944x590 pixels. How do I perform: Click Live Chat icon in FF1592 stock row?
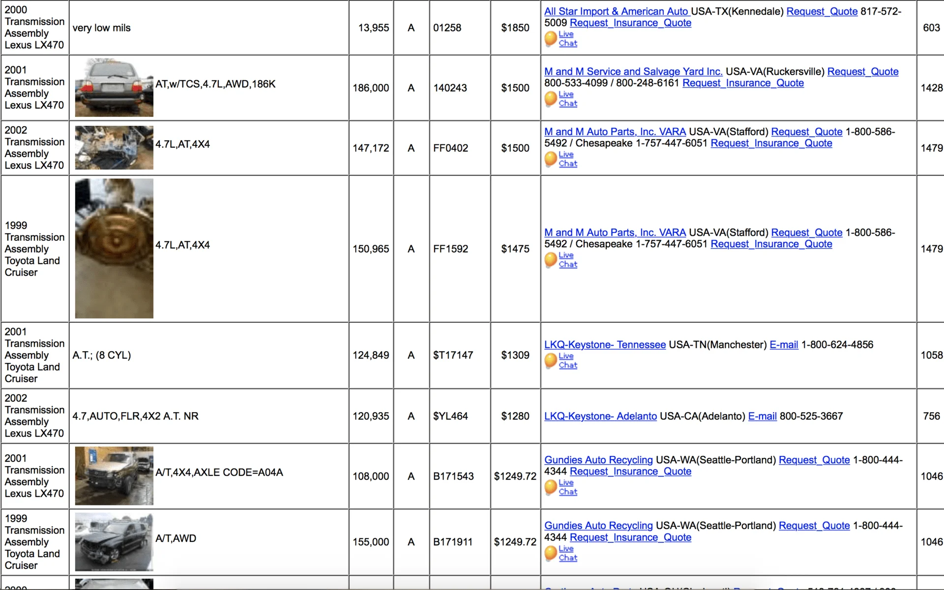coord(561,260)
